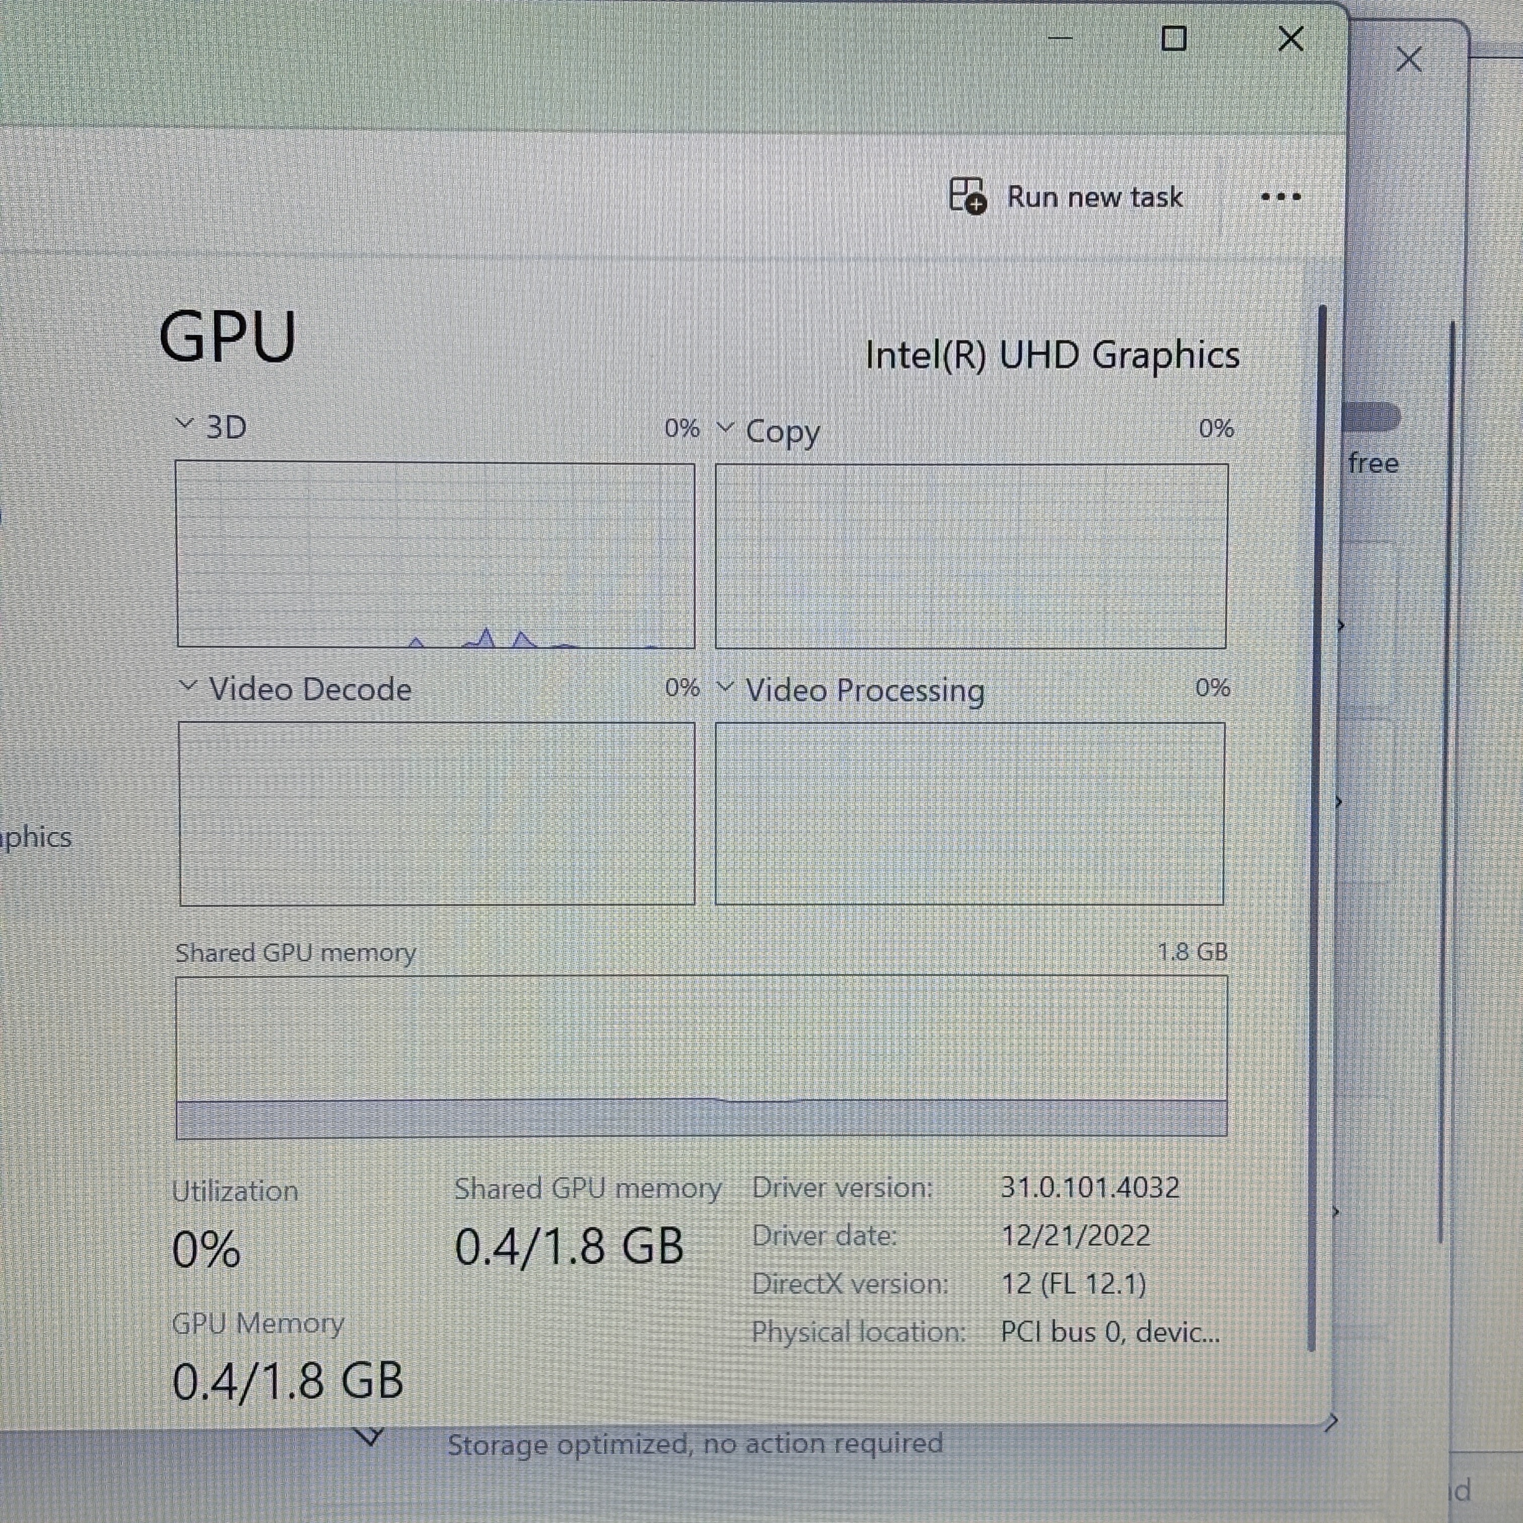Open the Video Processing engine dropdown
This screenshot has width=1523, height=1523.
click(x=725, y=686)
